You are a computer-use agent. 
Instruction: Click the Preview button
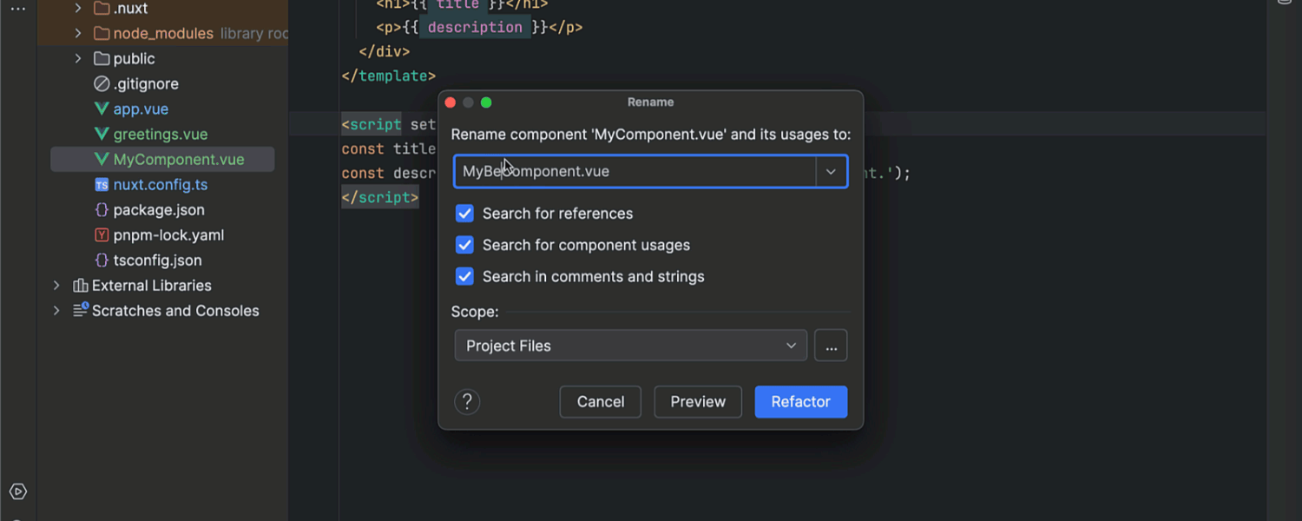pyautogui.click(x=697, y=402)
